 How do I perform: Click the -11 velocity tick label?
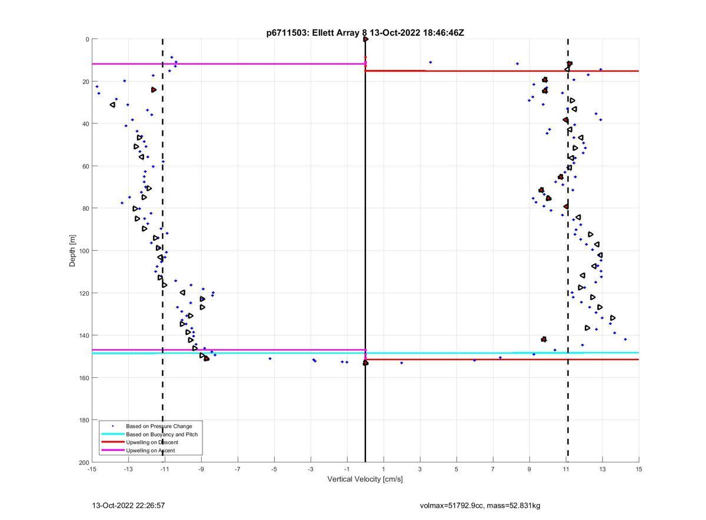point(165,469)
